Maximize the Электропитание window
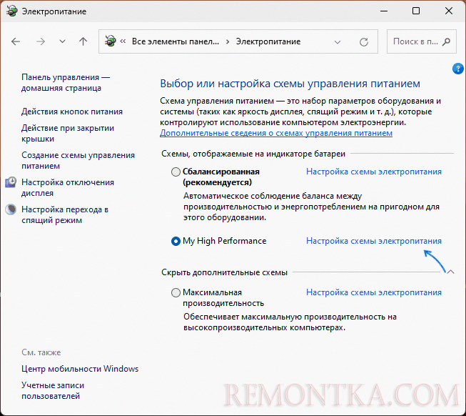Image resolution: width=466 pixels, height=416 pixels. coord(416,11)
